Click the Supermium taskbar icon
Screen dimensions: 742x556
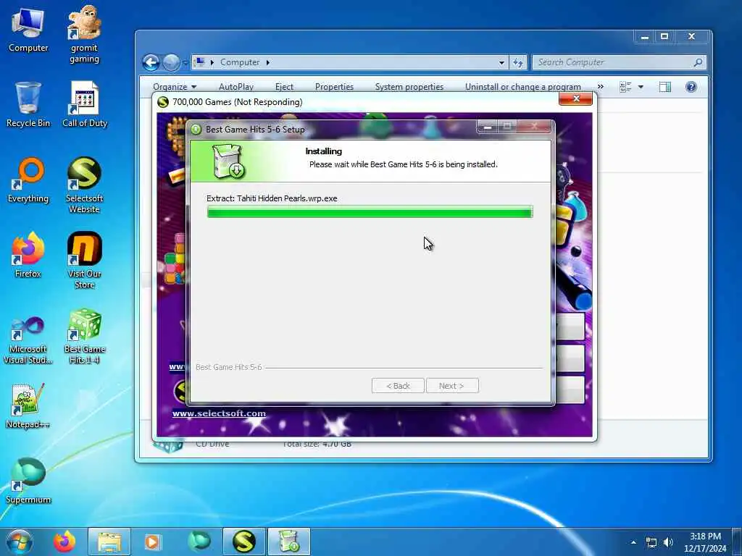pyautogui.click(x=199, y=542)
